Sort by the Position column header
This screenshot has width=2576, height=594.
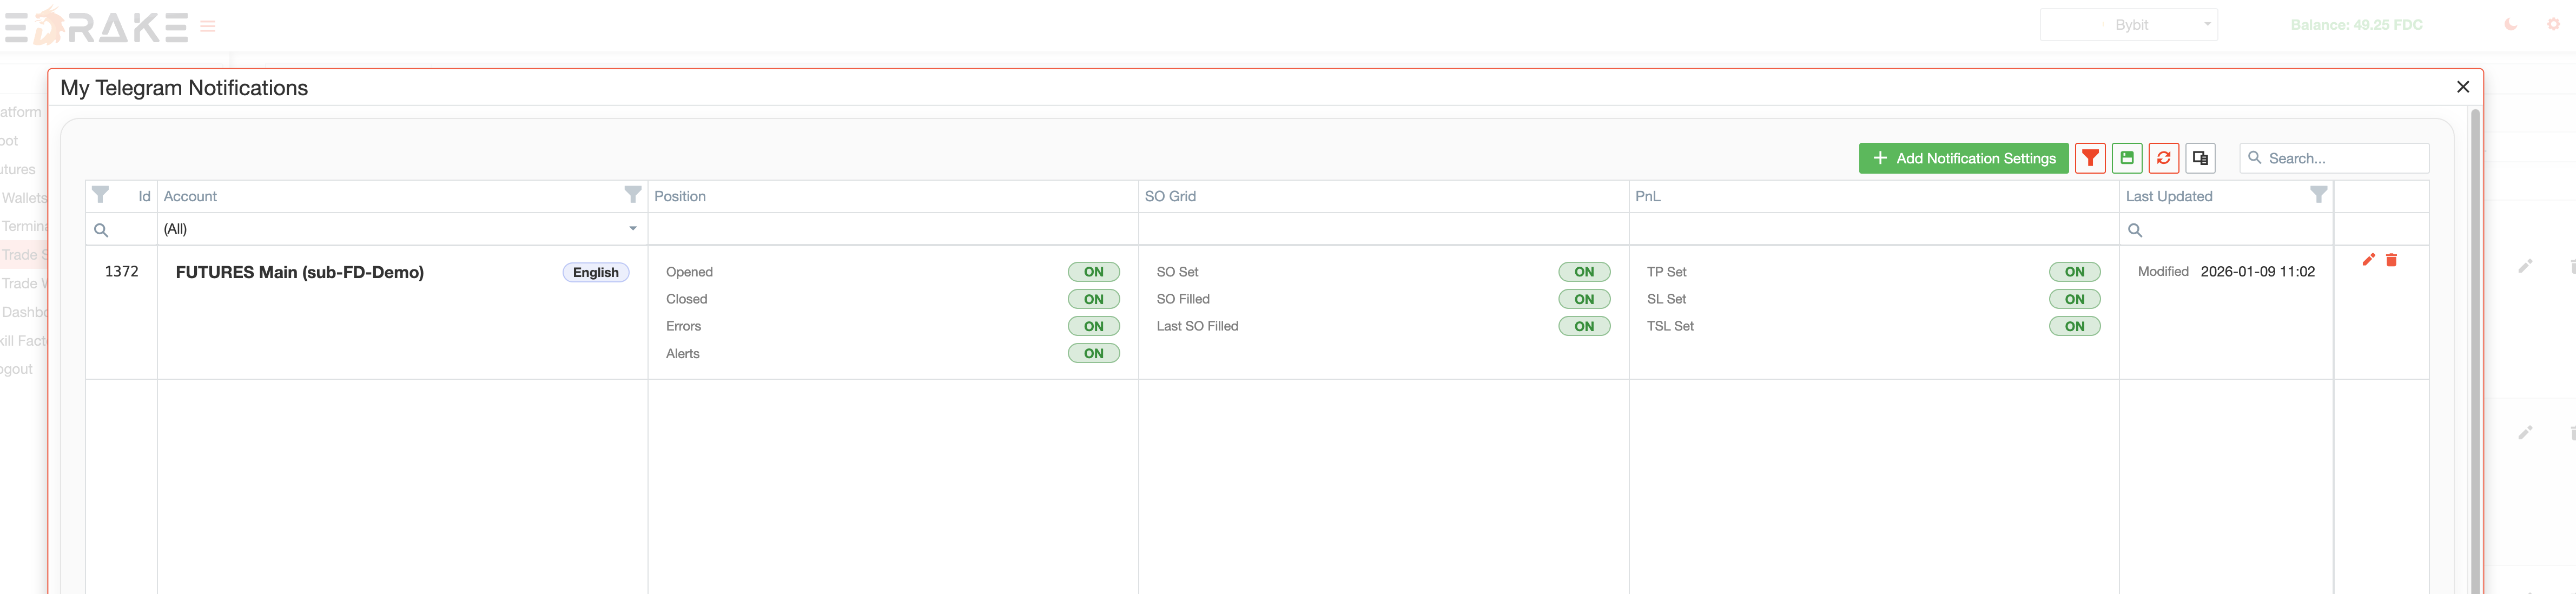pyautogui.click(x=680, y=196)
